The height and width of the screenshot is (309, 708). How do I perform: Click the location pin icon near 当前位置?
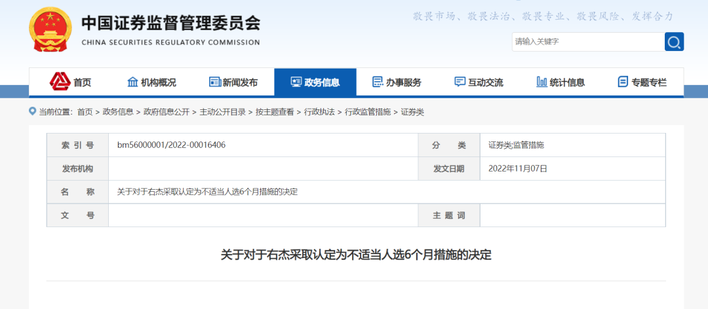33,111
